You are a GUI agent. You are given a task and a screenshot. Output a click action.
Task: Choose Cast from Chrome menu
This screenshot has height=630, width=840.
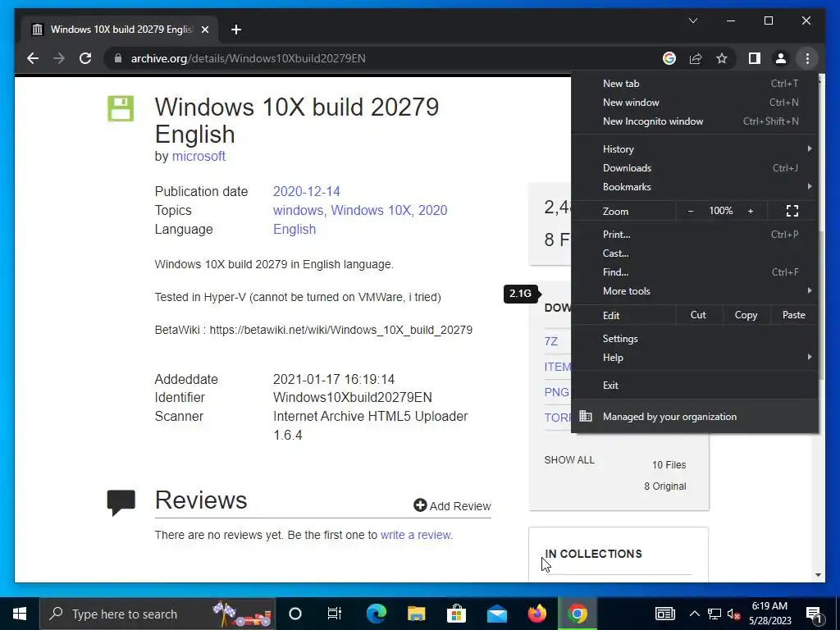pos(695,253)
